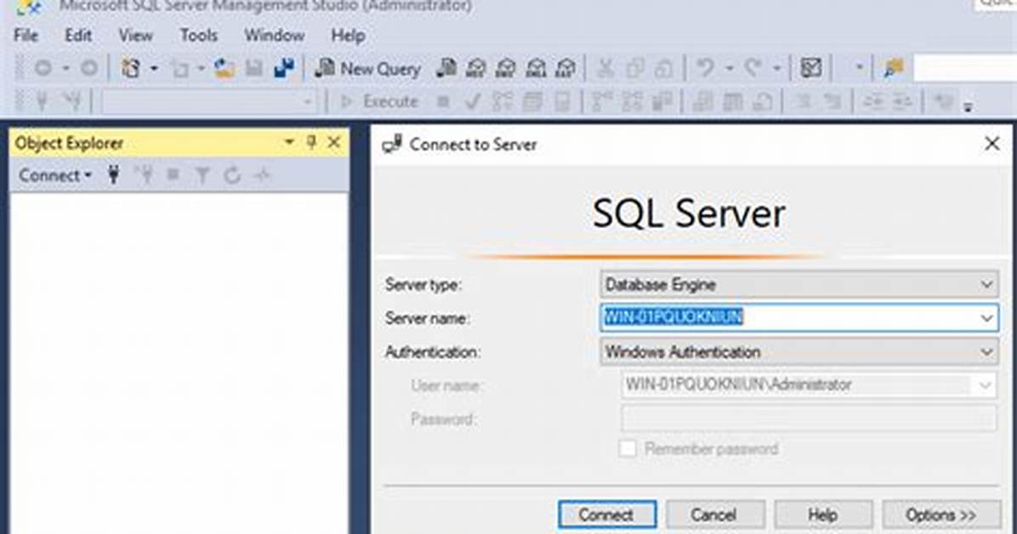Open the Window menu
The width and height of the screenshot is (1017, 534).
(x=275, y=35)
